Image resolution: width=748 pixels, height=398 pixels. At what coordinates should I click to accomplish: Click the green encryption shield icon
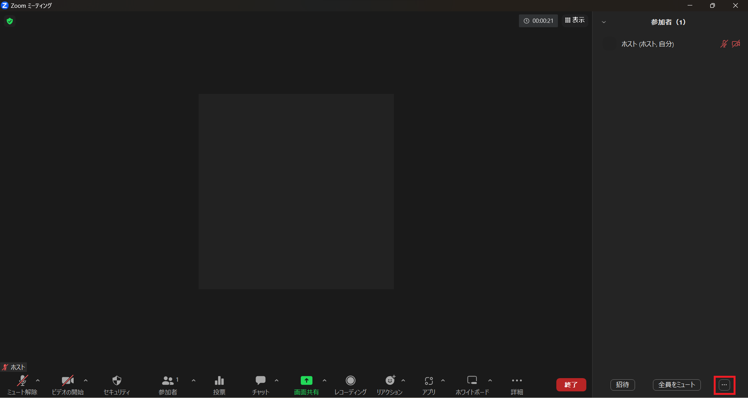pyautogui.click(x=10, y=21)
